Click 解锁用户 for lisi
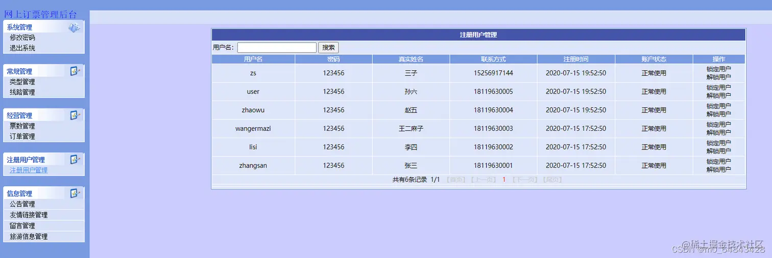Viewport: 772px width, 258px height. tap(718, 151)
